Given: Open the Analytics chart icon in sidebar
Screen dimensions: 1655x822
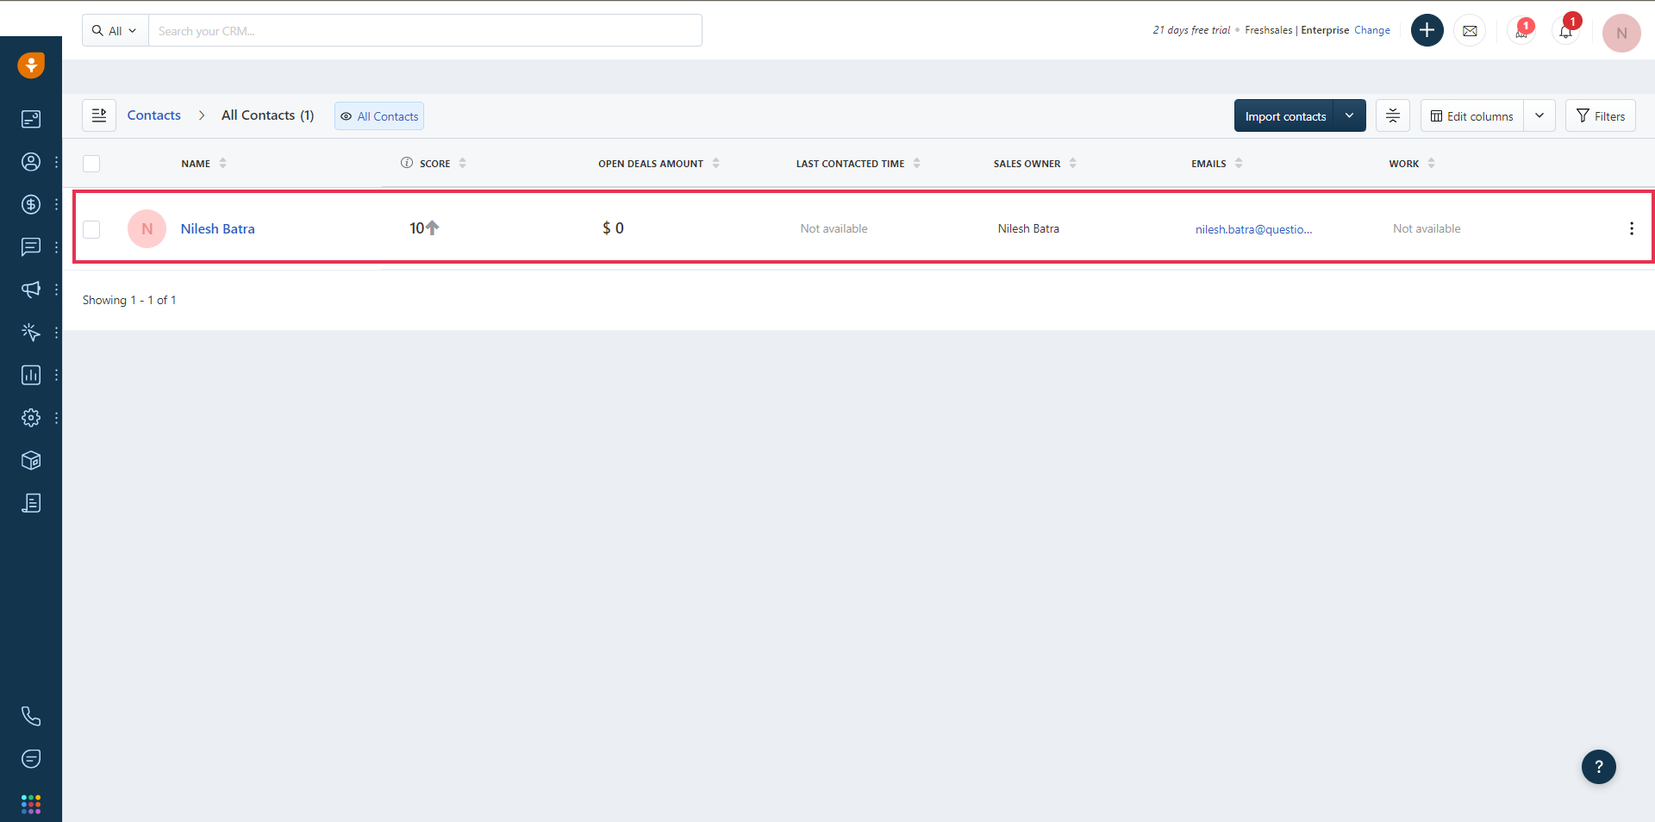Looking at the screenshot, I should click(x=31, y=375).
